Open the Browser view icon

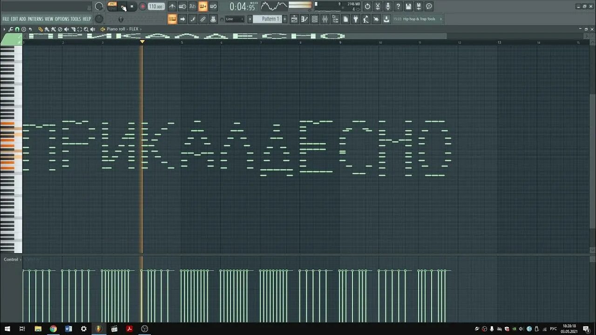click(335, 19)
